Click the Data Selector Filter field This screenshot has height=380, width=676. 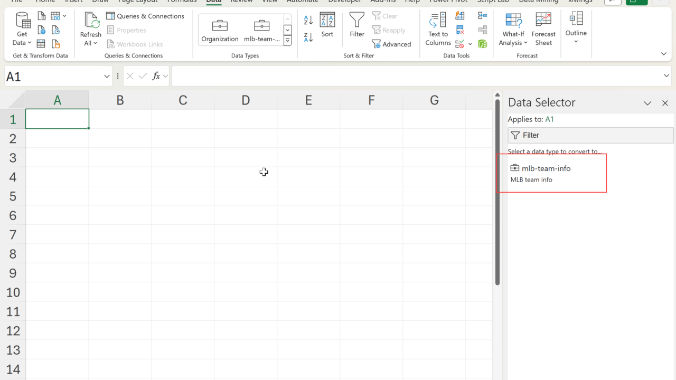point(590,135)
